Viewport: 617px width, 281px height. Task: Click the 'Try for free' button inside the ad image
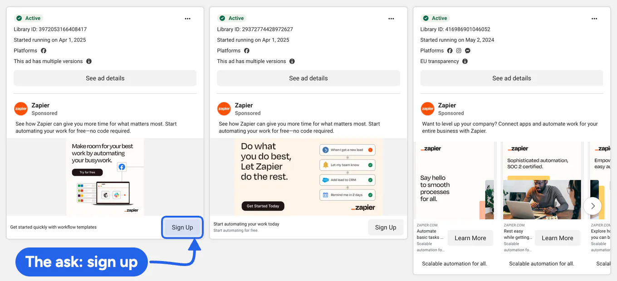[88, 172]
